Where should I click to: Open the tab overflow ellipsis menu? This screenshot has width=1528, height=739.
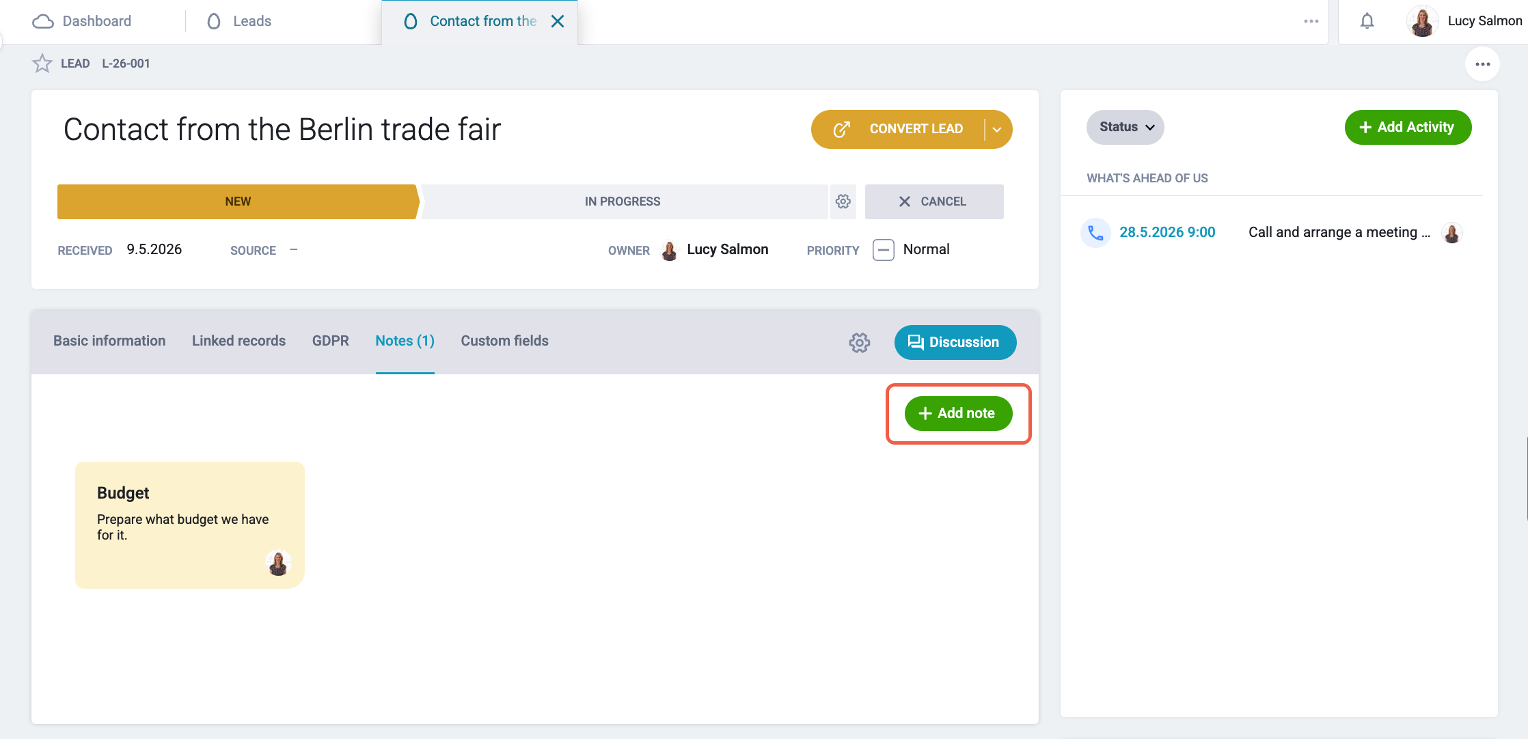click(1311, 21)
